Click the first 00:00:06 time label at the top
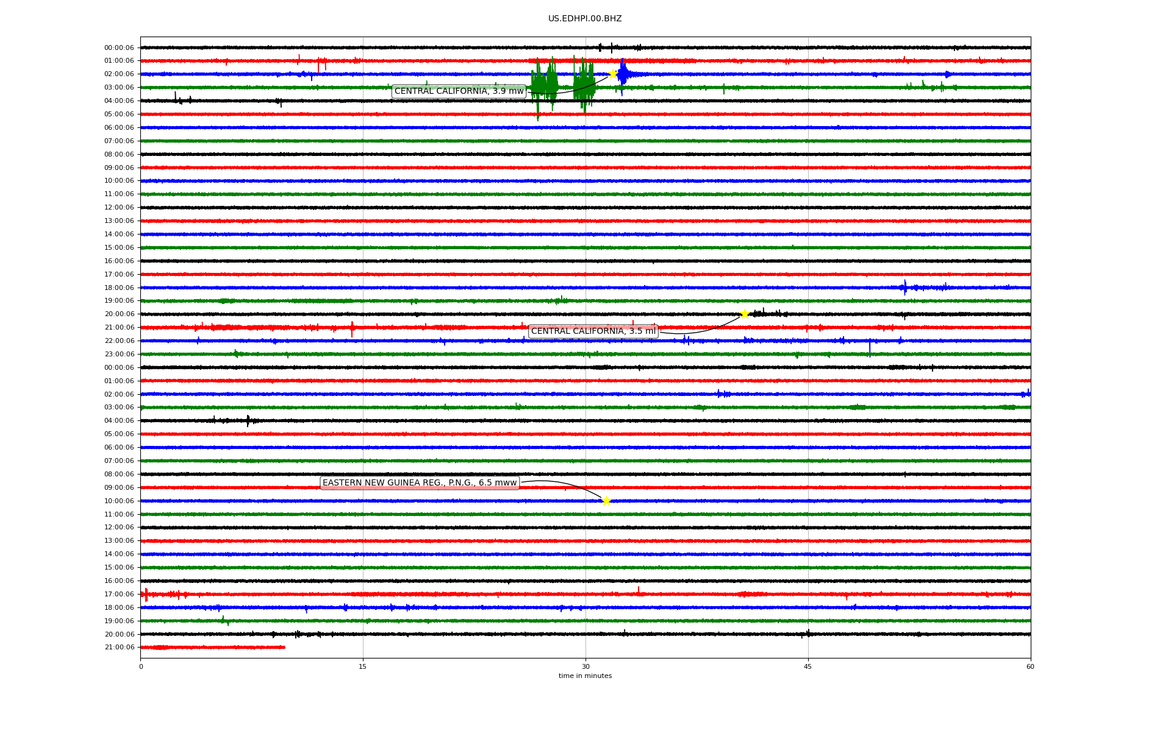Screen dimensions: 1171x731 tap(119, 48)
